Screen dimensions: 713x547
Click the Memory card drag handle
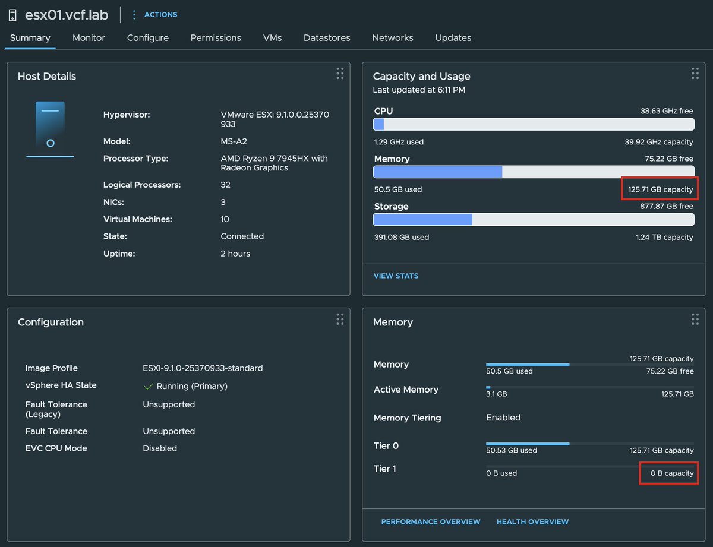point(695,320)
